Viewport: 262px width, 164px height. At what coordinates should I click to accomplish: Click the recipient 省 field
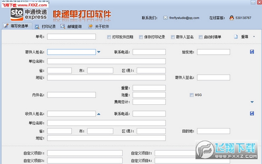59,131
